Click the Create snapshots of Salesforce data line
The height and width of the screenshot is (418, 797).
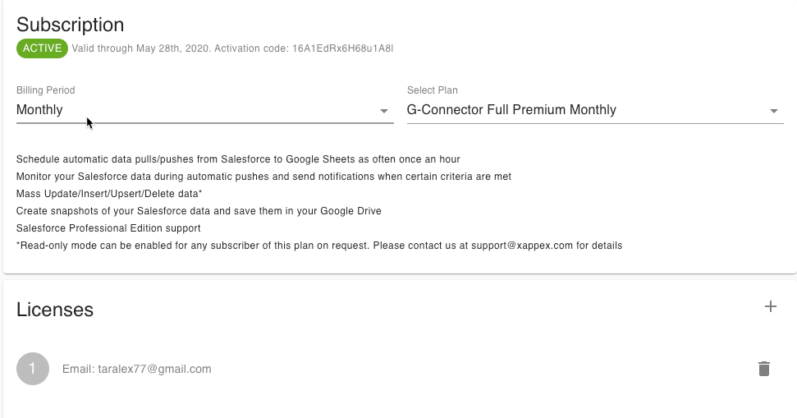pos(199,211)
